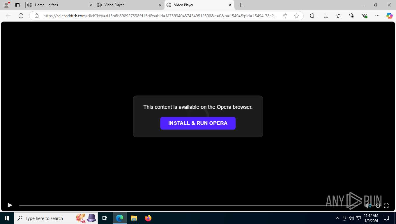This screenshot has width=396, height=224.
Task: Open Browser essentials
Action: (365, 16)
